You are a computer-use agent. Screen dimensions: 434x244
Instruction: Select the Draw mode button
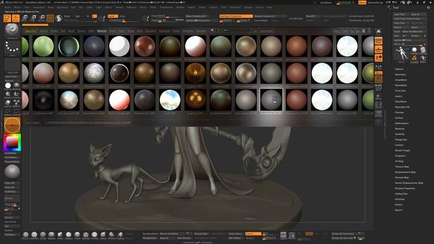[x=16, y=18]
